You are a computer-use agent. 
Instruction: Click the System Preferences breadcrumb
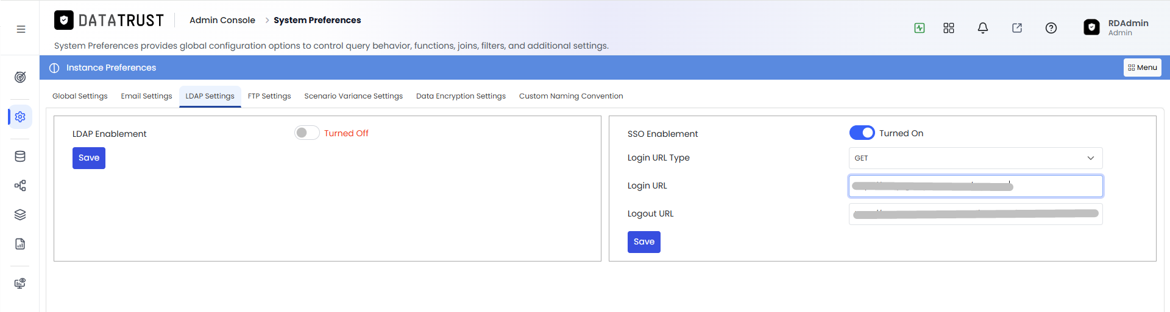click(x=317, y=20)
